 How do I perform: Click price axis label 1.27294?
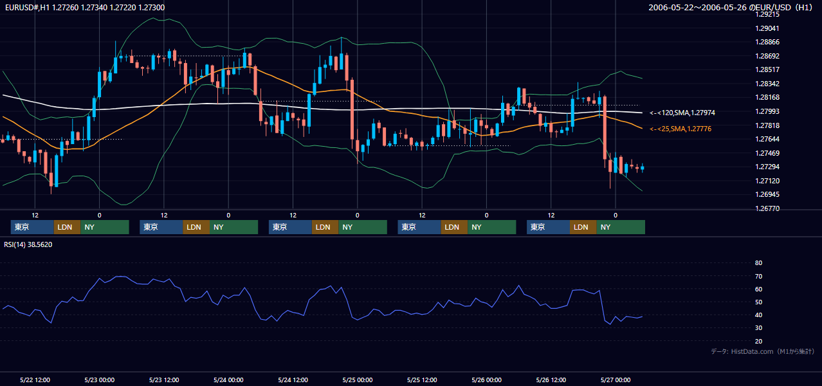[767, 167]
